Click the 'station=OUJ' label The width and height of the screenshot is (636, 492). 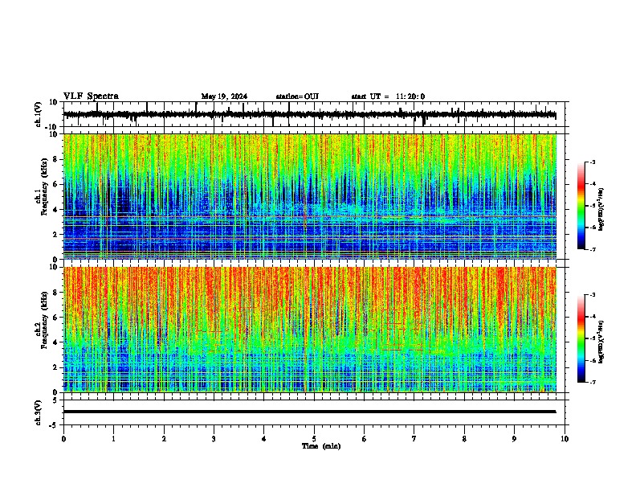tap(297, 96)
